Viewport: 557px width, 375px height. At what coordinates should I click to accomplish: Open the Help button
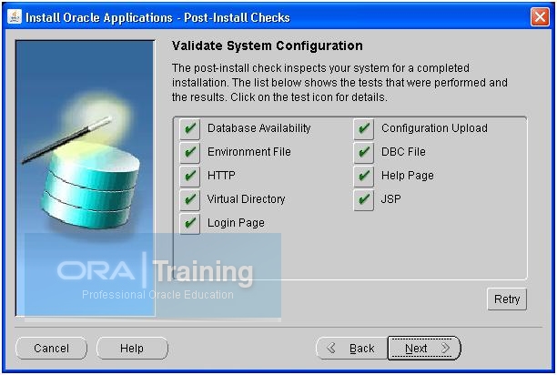click(132, 348)
